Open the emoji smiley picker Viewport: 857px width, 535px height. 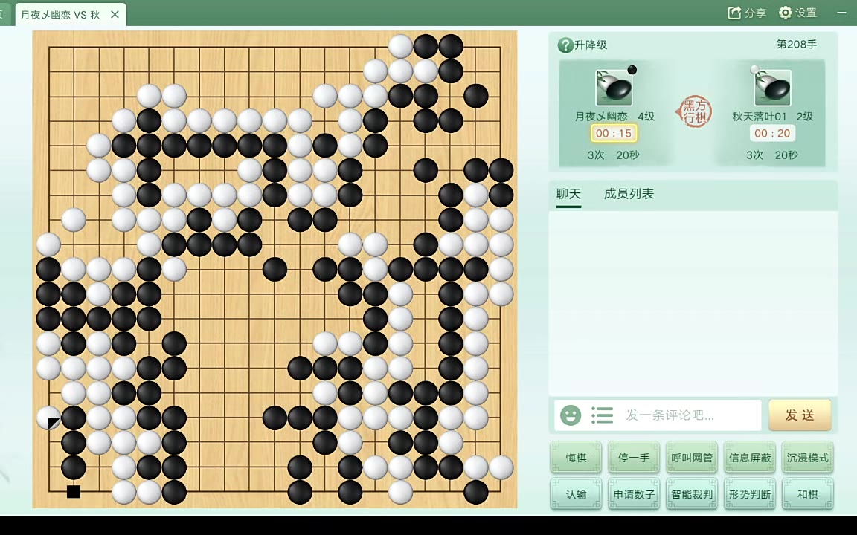pyautogui.click(x=571, y=415)
